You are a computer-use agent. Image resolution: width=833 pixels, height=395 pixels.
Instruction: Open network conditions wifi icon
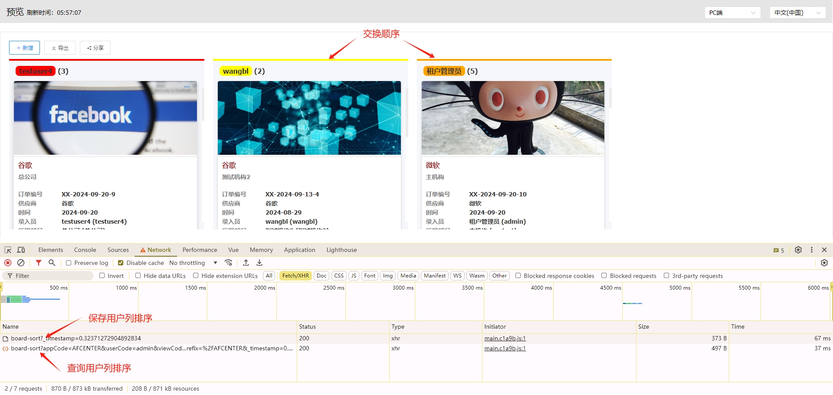tap(229, 263)
